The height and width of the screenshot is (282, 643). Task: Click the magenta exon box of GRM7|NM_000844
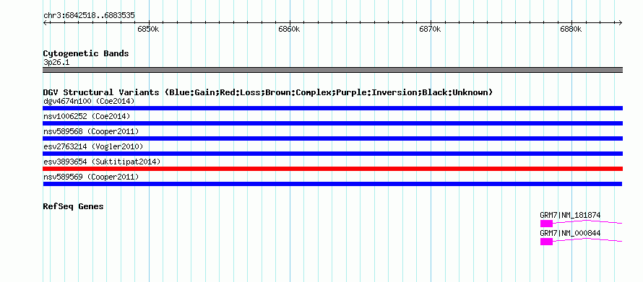click(x=546, y=242)
